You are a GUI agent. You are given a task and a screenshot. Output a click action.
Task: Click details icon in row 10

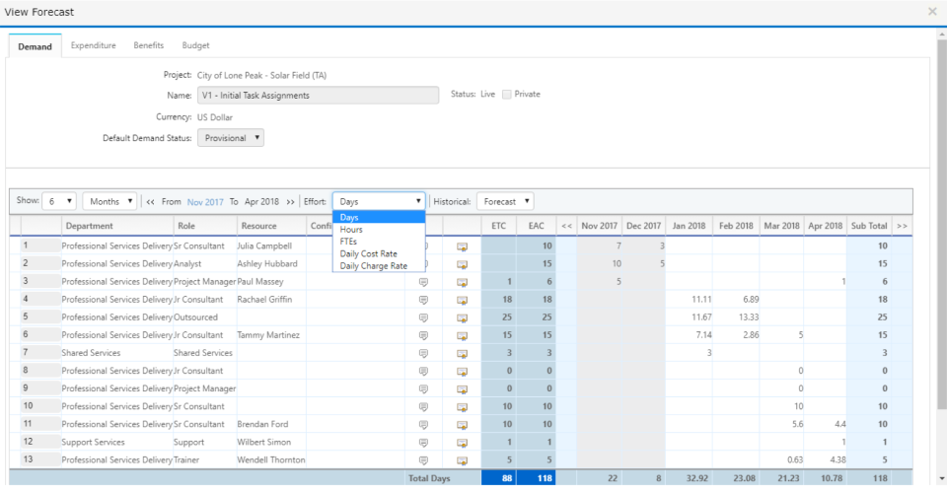[x=462, y=406]
